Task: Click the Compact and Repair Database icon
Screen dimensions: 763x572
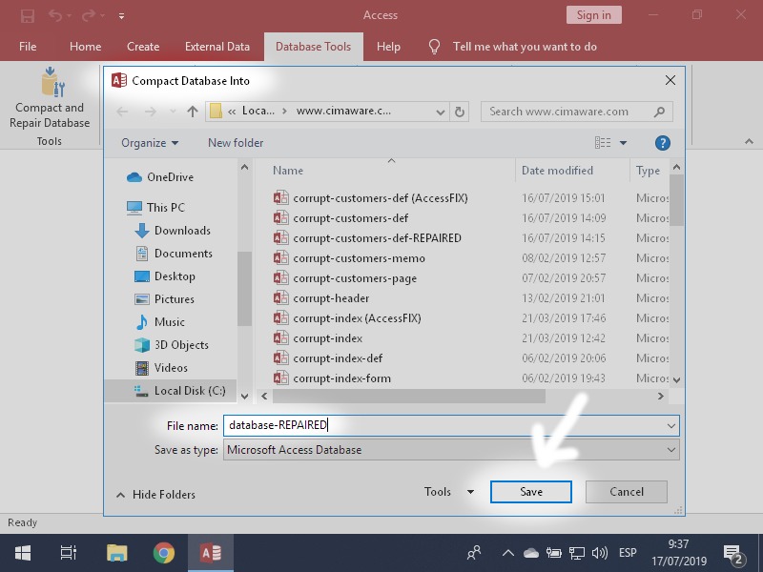Action: pos(52,82)
